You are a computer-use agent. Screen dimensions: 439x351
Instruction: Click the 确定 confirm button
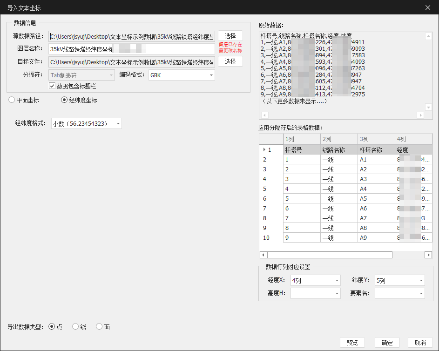387,342
